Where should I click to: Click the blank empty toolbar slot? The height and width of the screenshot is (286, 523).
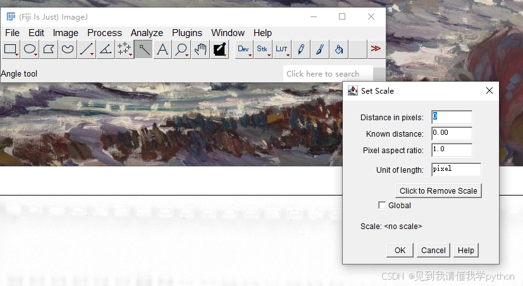[x=358, y=49]
